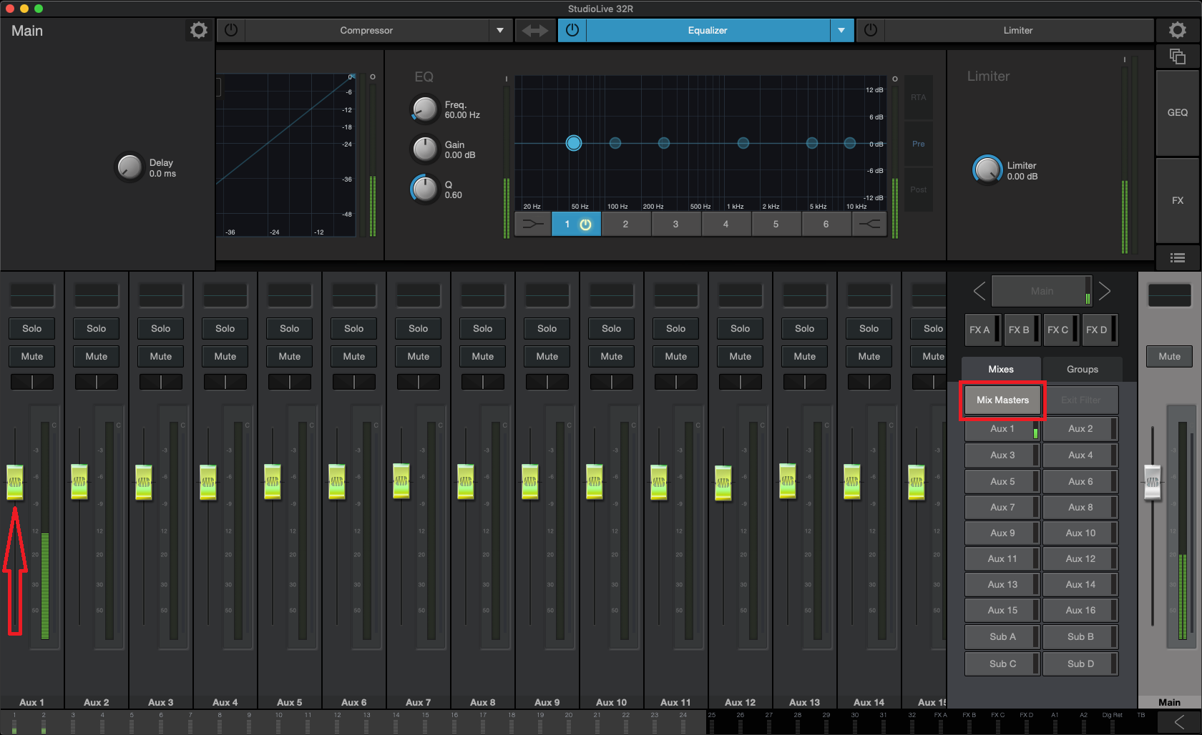Select Aux 2 mix
Viewport: 1202px width, 735px height.
click(x=1080, y=428)
